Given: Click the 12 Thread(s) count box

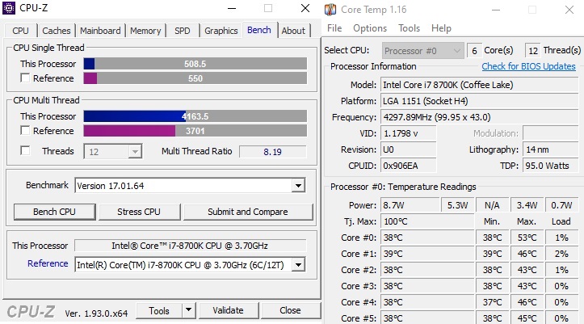Looking at the screenshot, I should [x=533, y=51].
